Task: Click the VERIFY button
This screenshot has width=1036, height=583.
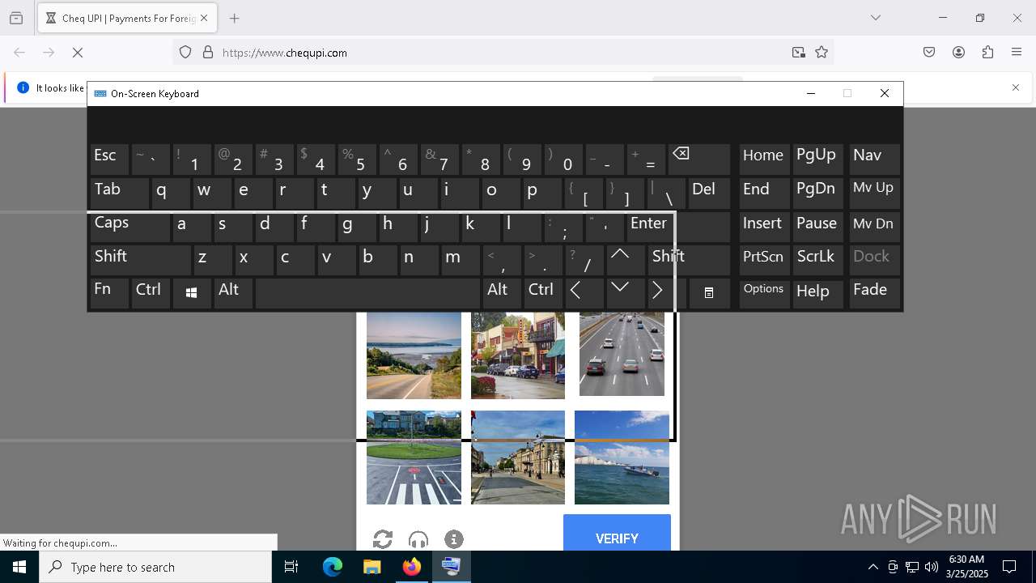Action: [x=617, y=534]
